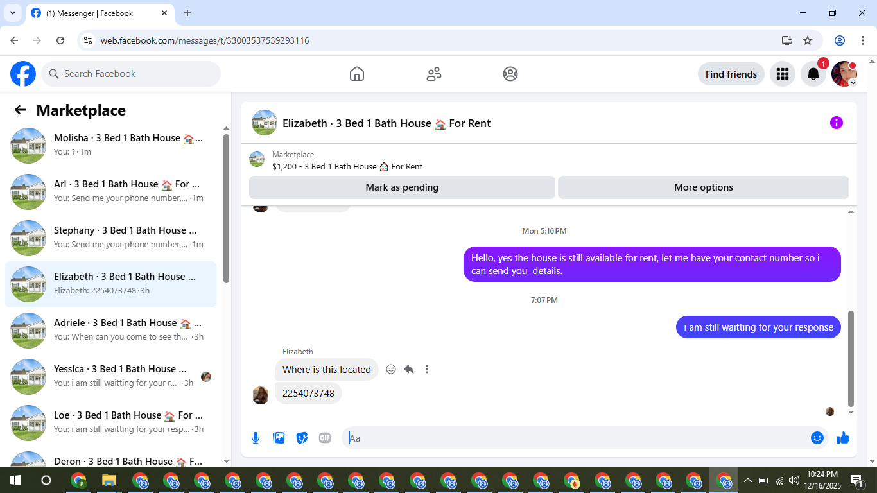The height and width of the screenshot is (493, 877).
Task: Close the Messenger browser tab
Action: 164,13
